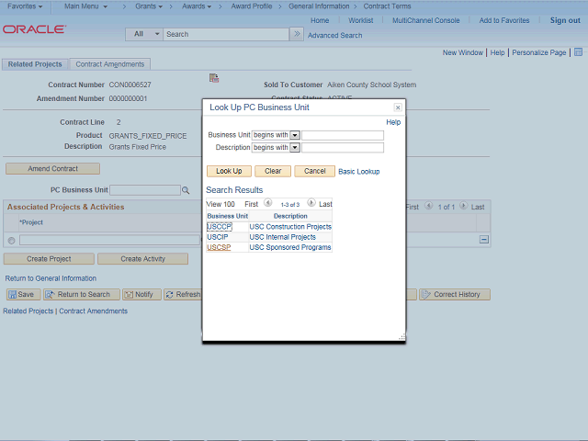Click the search go arrows button

tap(297, 34)
